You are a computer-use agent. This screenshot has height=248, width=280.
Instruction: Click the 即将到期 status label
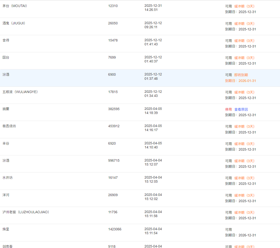241,75
